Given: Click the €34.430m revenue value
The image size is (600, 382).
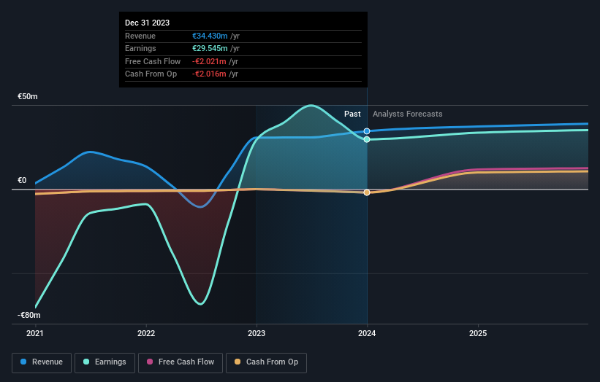Looking at the screenshot, I should point(210,36).
